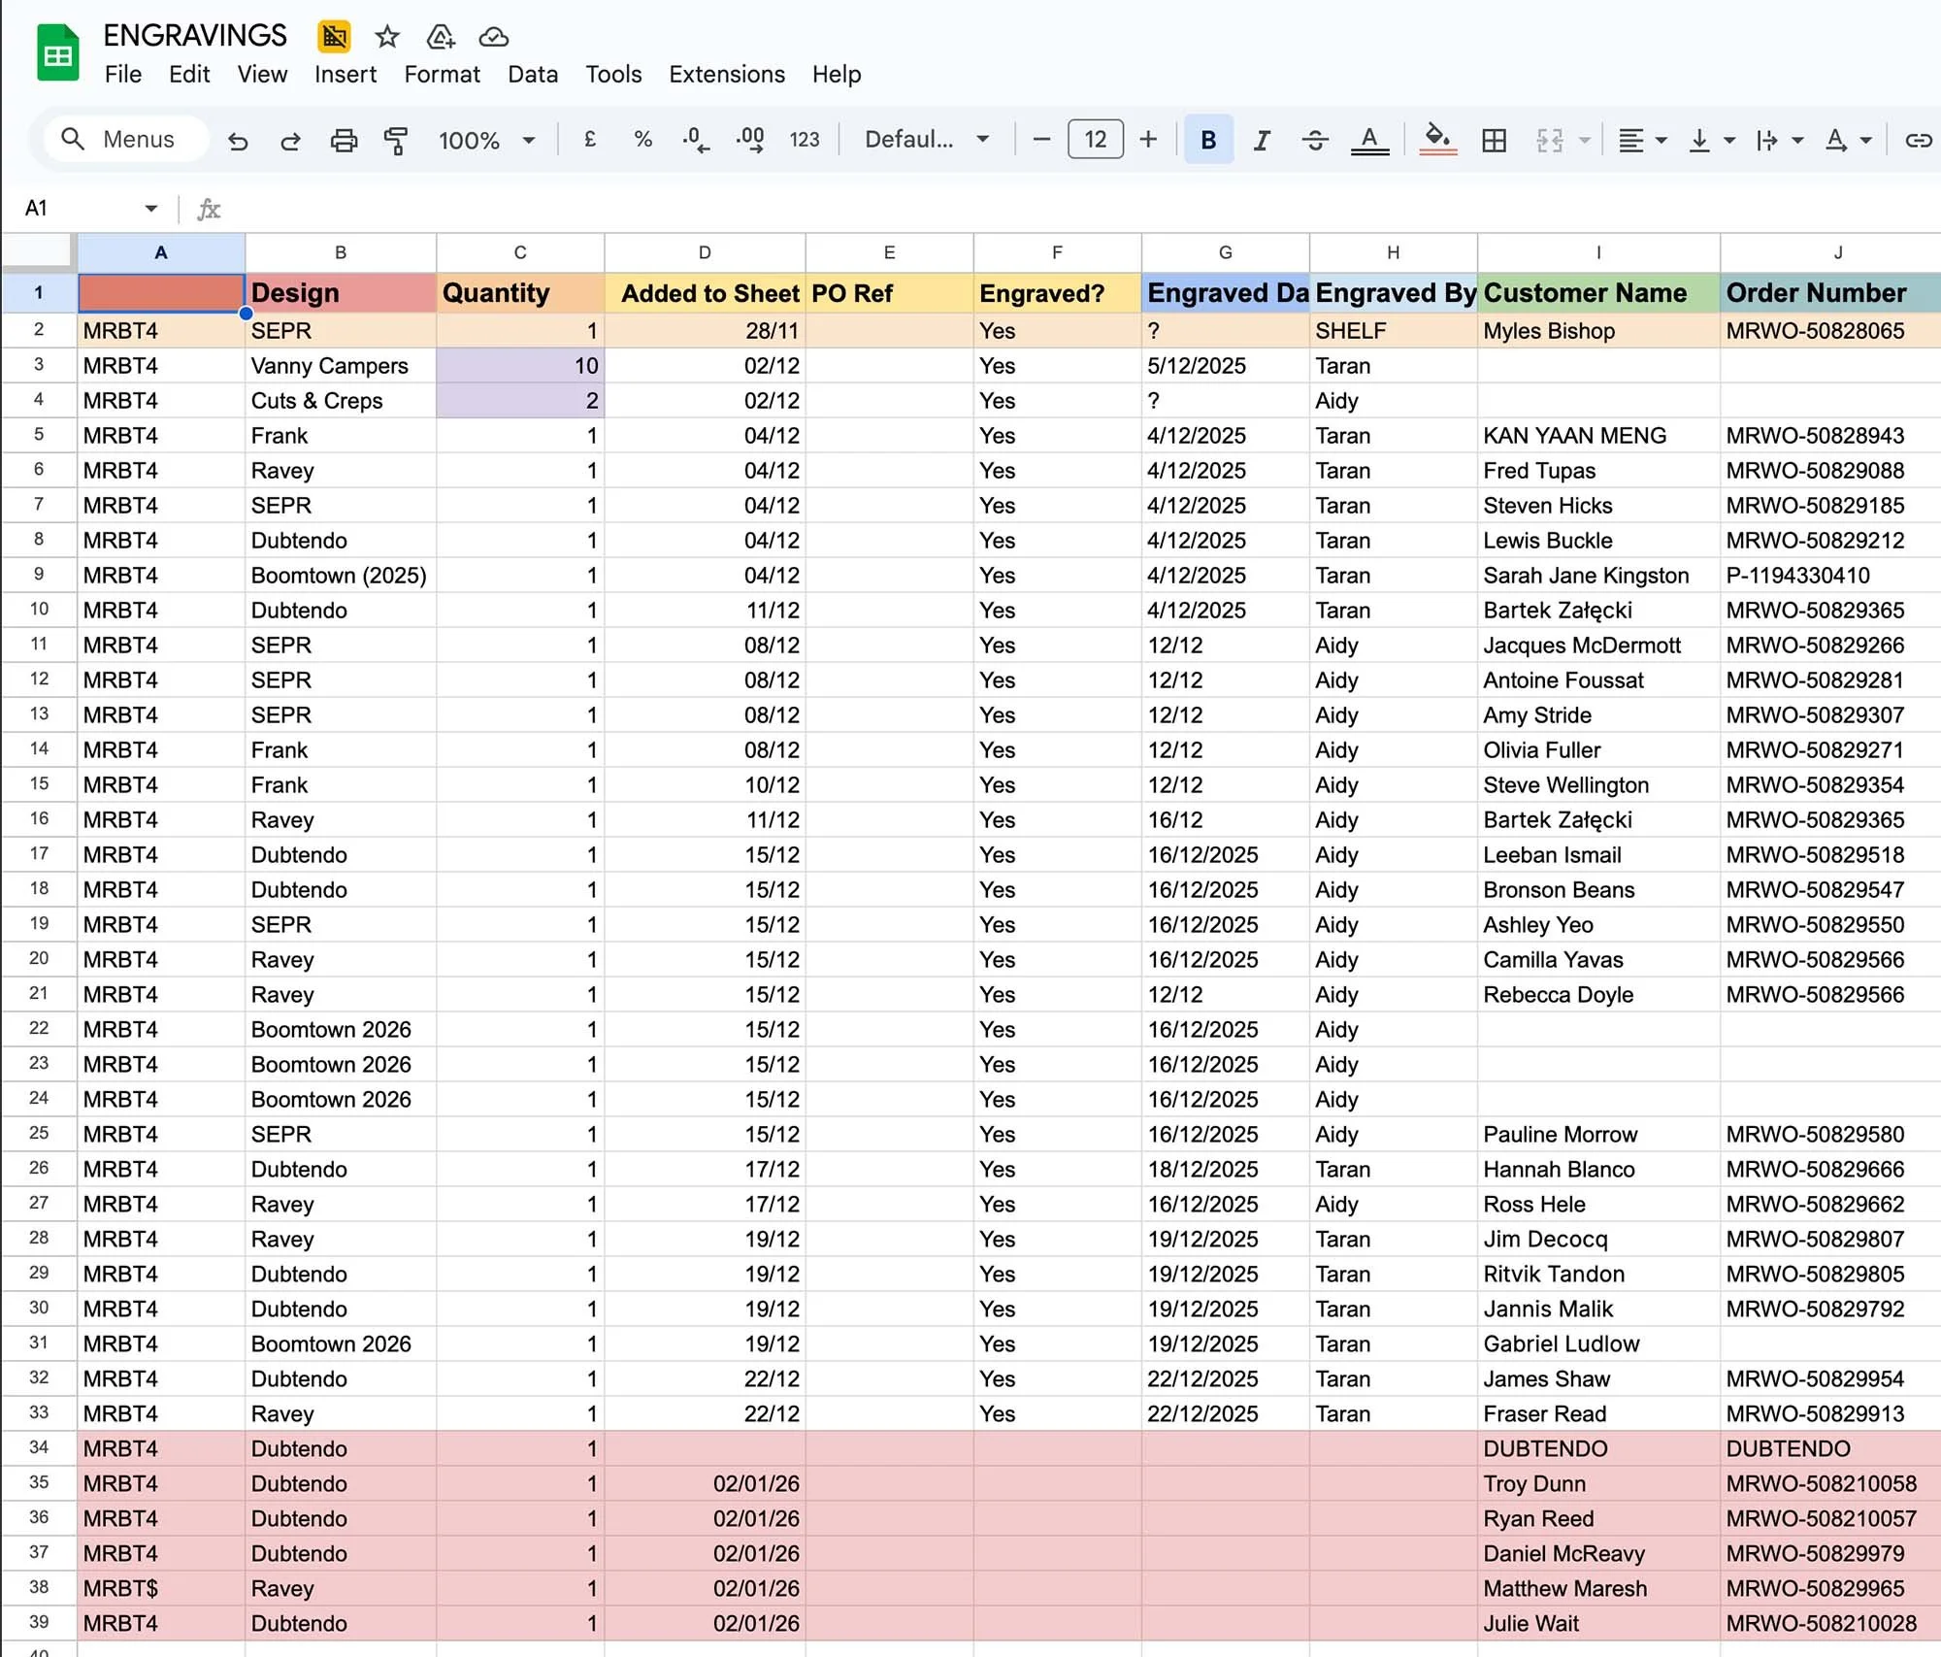Toggle bold formatting button
This screenshot has height=1657, width=1941.
(x=1208, y=140)
